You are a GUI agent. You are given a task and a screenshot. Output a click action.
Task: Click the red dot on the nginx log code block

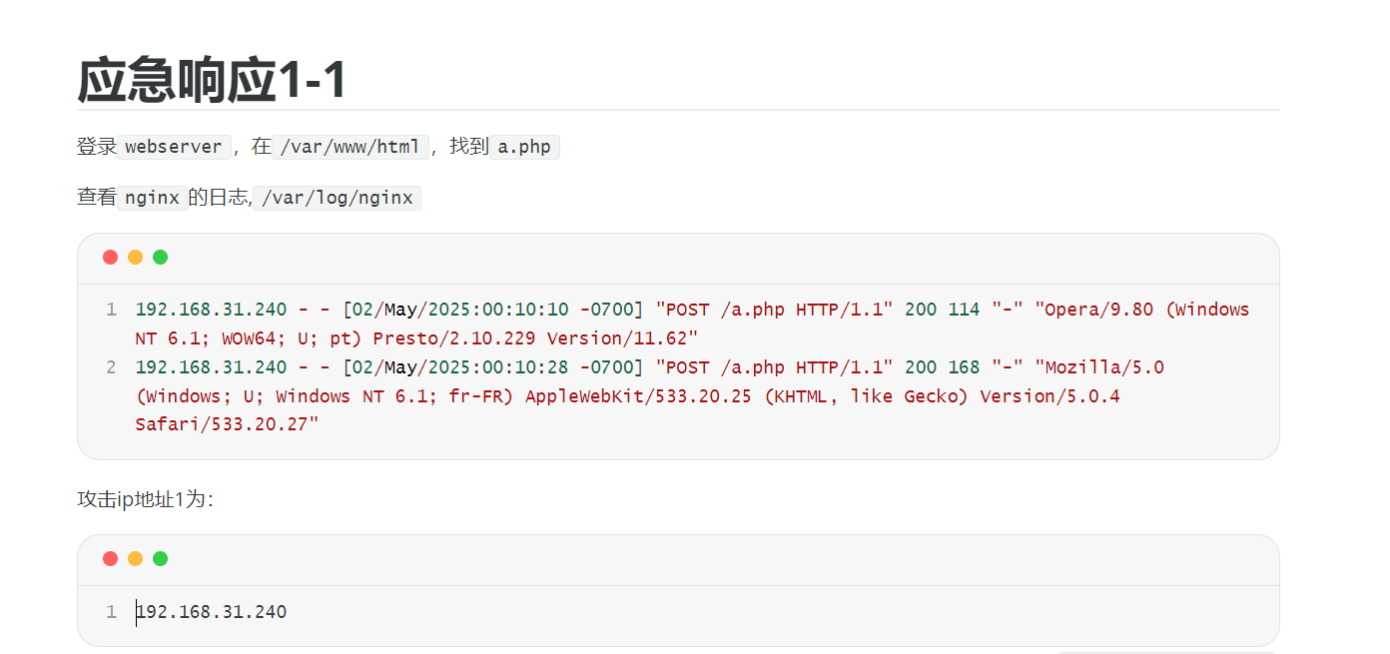tap(110, 258)
